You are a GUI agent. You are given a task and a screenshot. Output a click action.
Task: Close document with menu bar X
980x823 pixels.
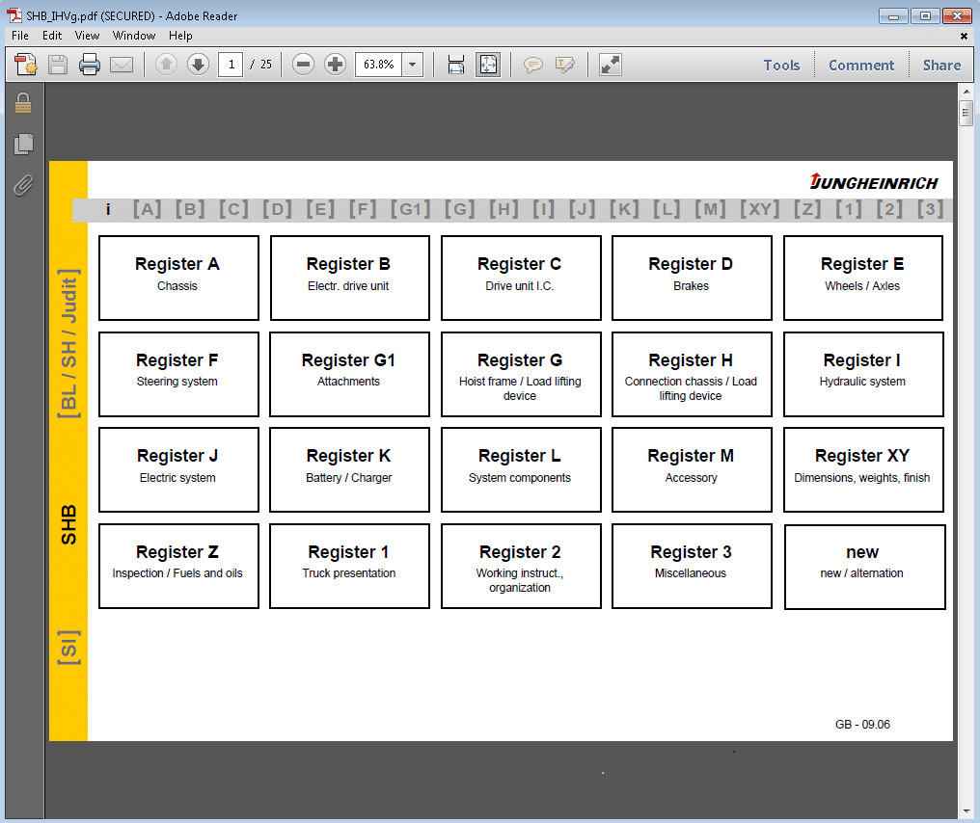point(964,37)
